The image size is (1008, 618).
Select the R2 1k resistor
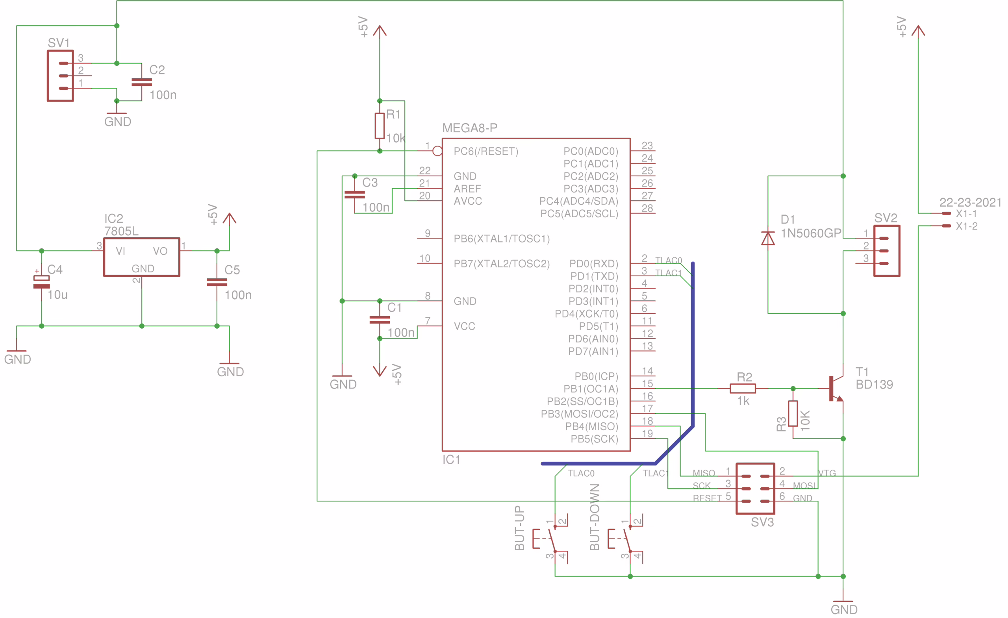[x=743, y=389]
